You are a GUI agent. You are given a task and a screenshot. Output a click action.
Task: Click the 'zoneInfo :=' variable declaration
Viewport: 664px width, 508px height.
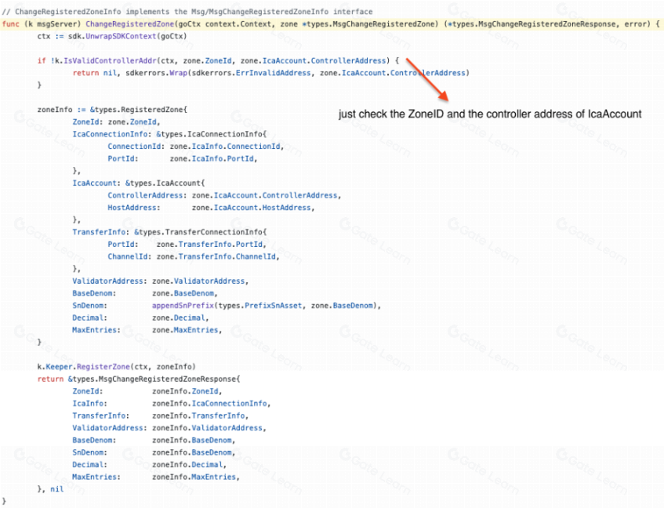coord(61,110)
